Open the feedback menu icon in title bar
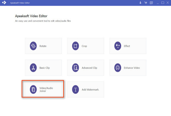The width and height of the screenshot is (171, 116). click(x=151, y=3)
